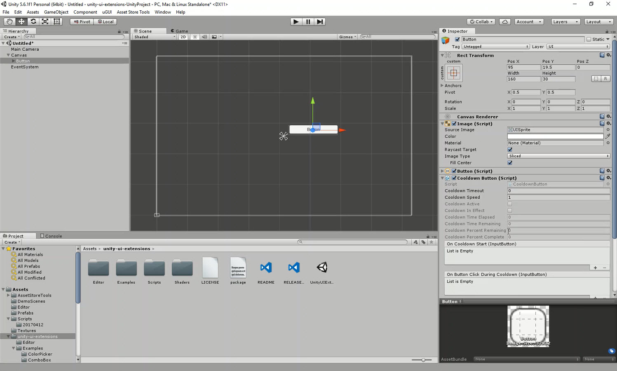Click blueprint mode button in Rect Transform
The height and width of the screenshot is (371, 617).
(596, 79)
